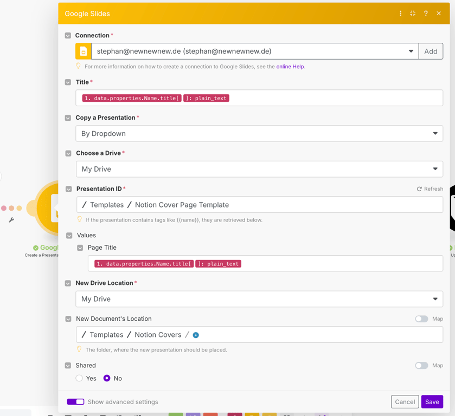
Task: Open the help question mark icon
Action: [x=426, y=14]
